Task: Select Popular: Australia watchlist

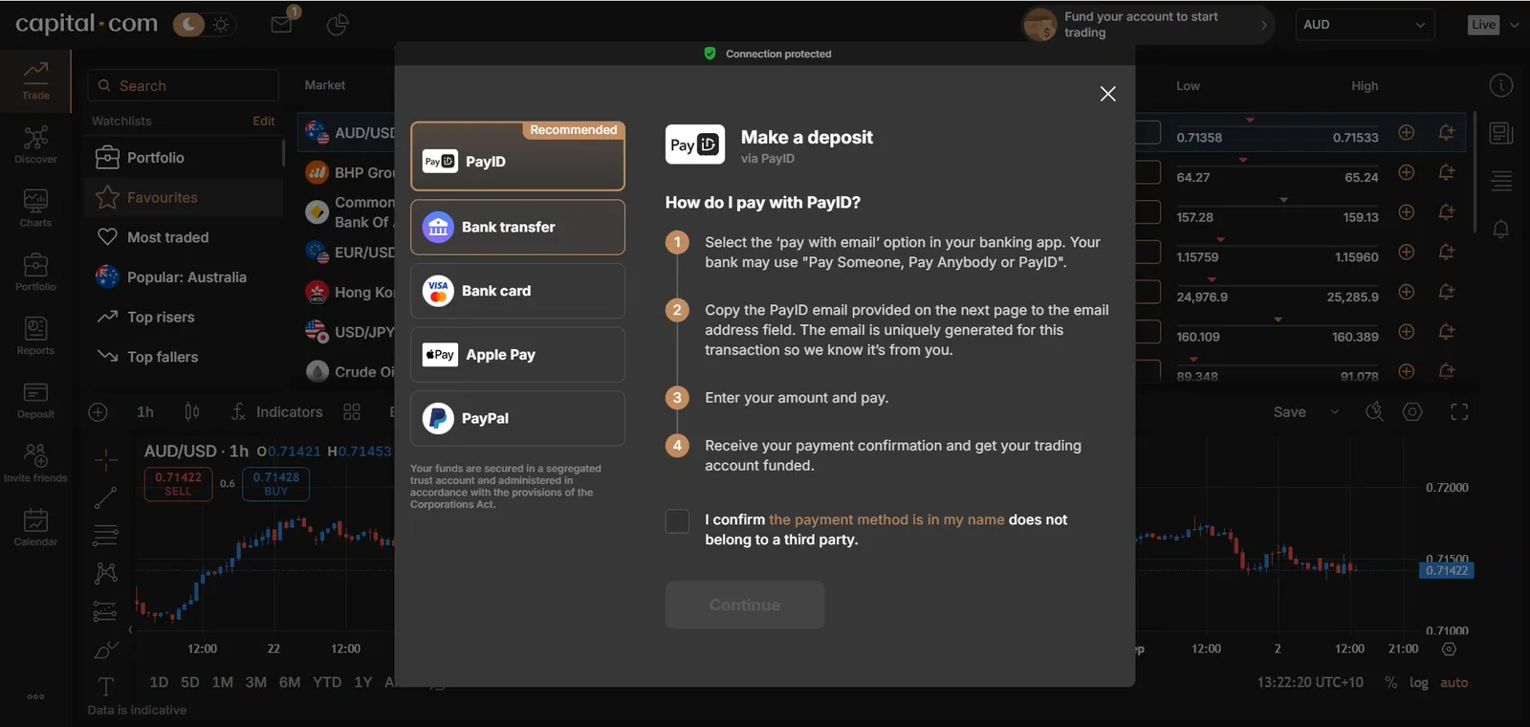Action: [x=184, y=277]
